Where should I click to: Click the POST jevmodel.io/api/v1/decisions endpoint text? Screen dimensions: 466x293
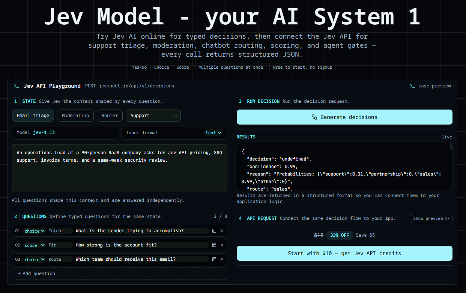(x=129, y=86)
